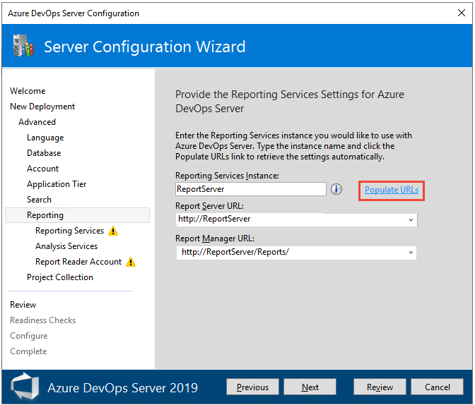
Task: Go to the Analysis Services page
Action: [66, 246]
